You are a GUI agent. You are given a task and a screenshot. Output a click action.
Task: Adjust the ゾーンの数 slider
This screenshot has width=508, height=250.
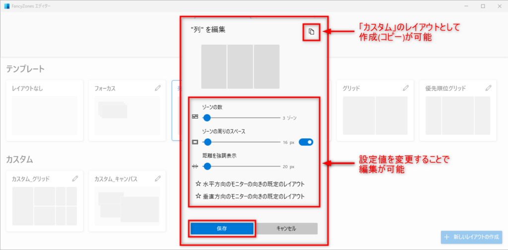[207, 118]
